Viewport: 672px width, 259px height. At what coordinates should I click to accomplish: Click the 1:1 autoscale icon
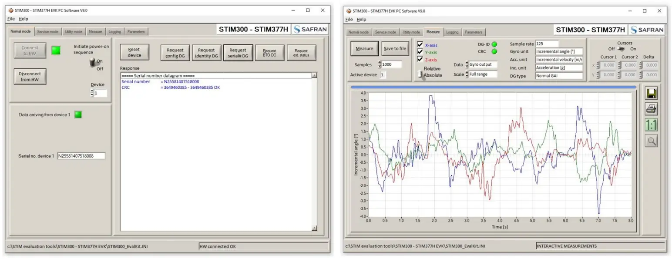tap(652, 125)
